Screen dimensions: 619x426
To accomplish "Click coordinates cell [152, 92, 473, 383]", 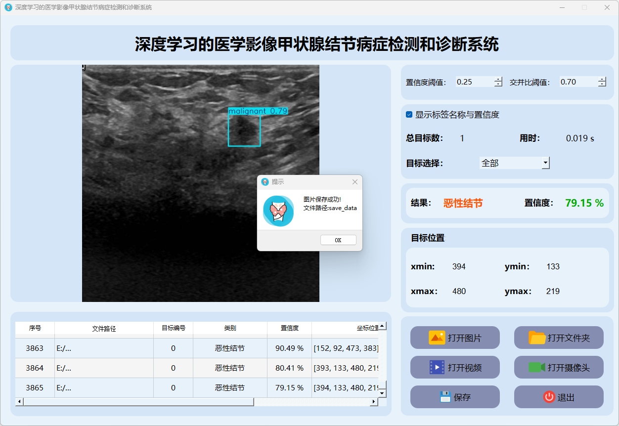I will pos(345,348).
